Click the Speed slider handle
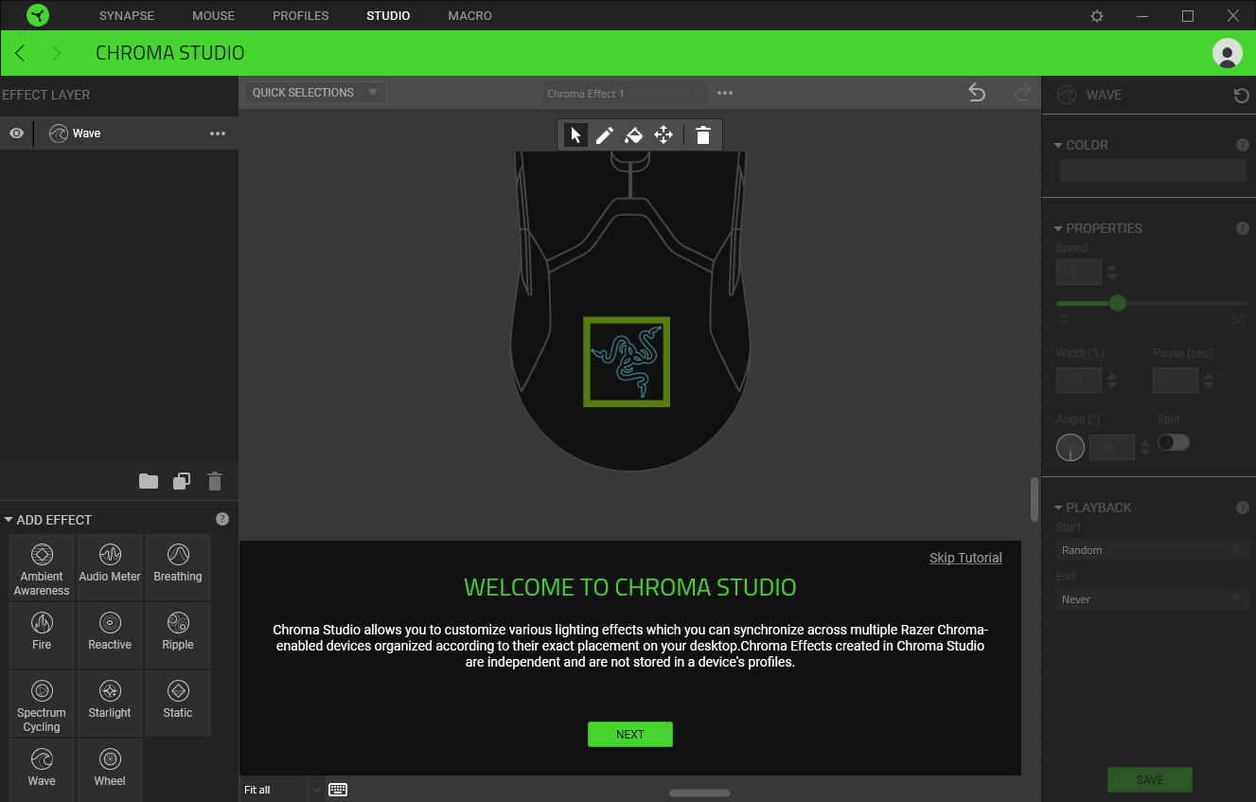Image resolution: width=1256 pixels, height=802 pixels. tap(1118, 303)
